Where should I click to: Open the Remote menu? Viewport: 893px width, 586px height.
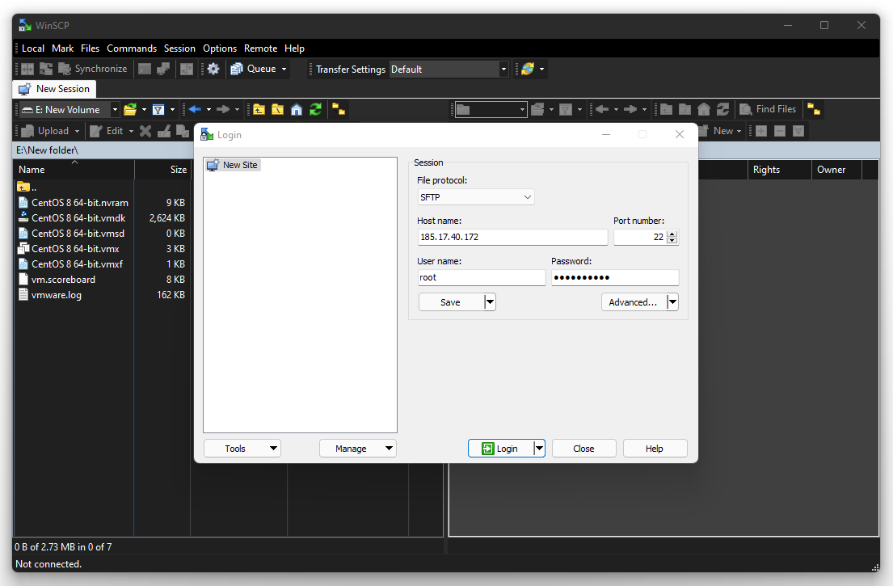[x=261, y=48]
